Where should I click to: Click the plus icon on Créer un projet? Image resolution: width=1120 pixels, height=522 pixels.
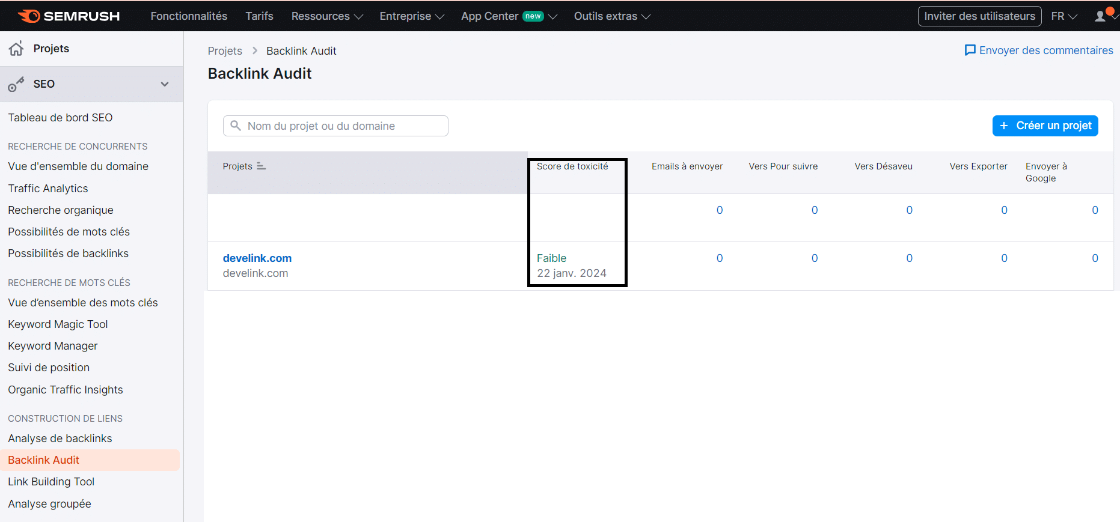1003,126
